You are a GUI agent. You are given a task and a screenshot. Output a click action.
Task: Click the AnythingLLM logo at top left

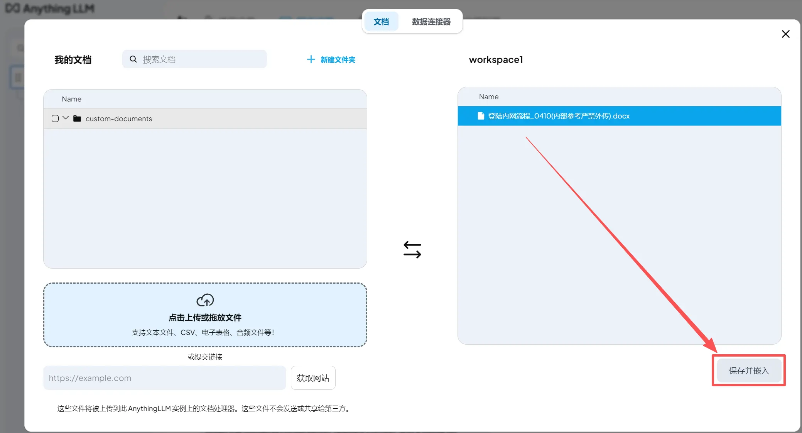pos(49,8)
